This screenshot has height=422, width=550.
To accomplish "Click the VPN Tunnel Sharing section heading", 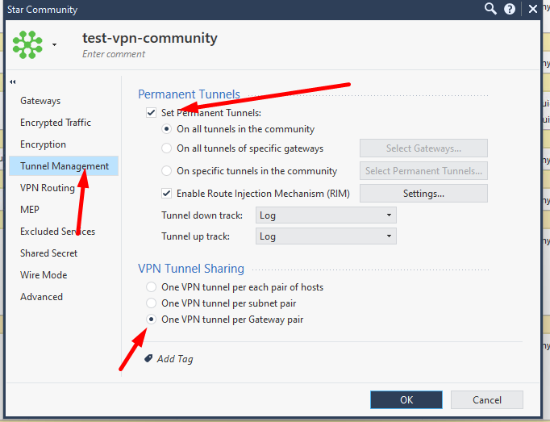I will [191, 269].
